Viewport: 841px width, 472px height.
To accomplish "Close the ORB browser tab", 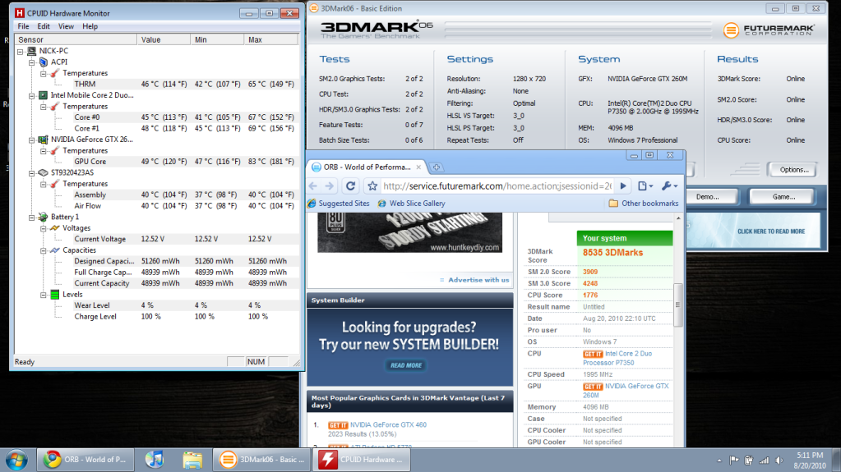I will coord(419,167).
